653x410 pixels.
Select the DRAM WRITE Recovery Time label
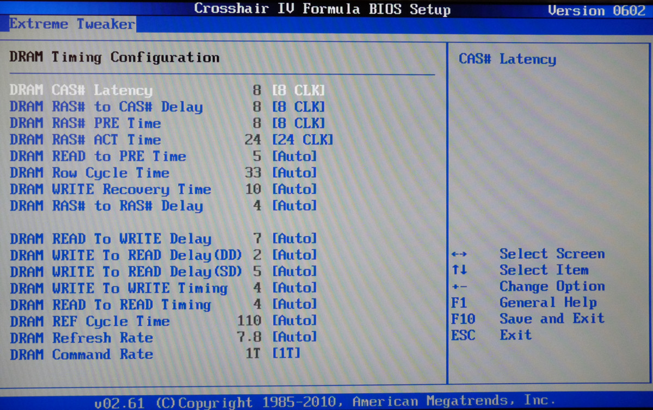110,189
